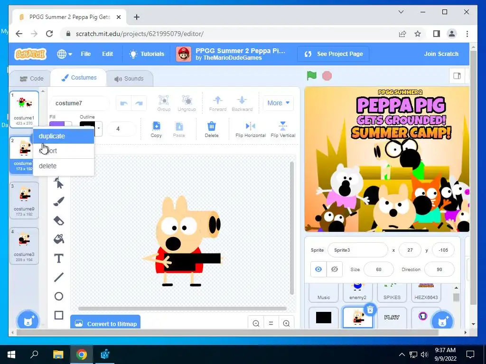Viewport: 486px width, 364px height.
Task: Select the Circle tool
Action: tap(58, 296)
